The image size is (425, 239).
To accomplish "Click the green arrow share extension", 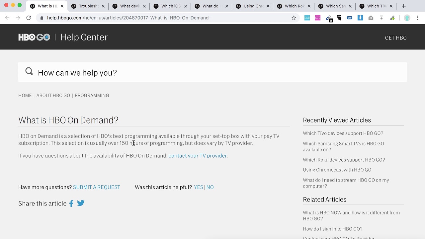I will click(392, 18).
